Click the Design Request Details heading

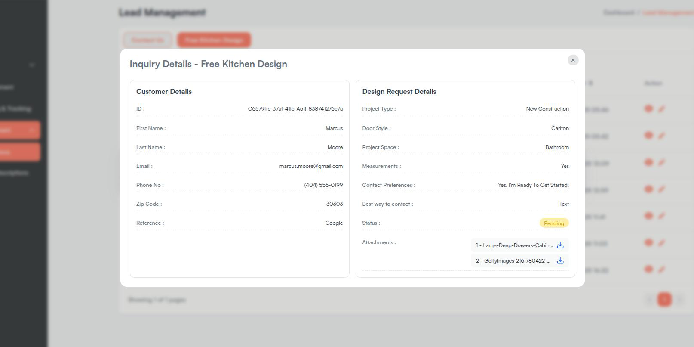tap(399, 91)
